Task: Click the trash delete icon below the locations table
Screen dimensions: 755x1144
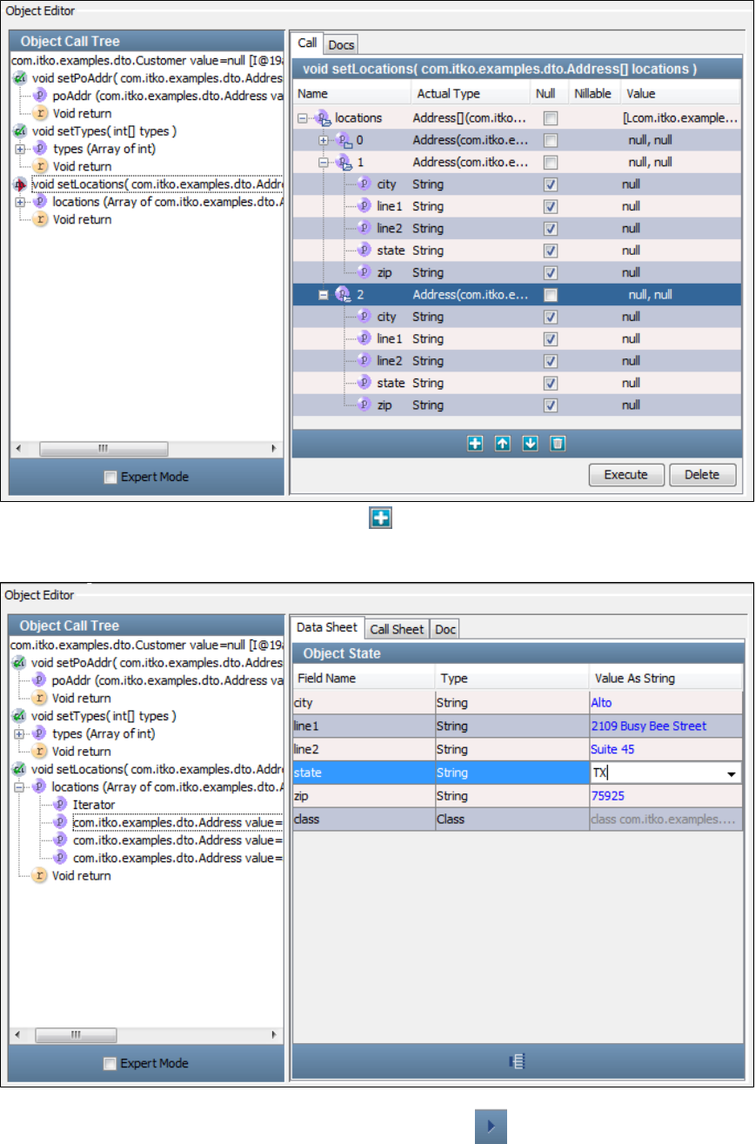Action: click(x=558, y=444)
